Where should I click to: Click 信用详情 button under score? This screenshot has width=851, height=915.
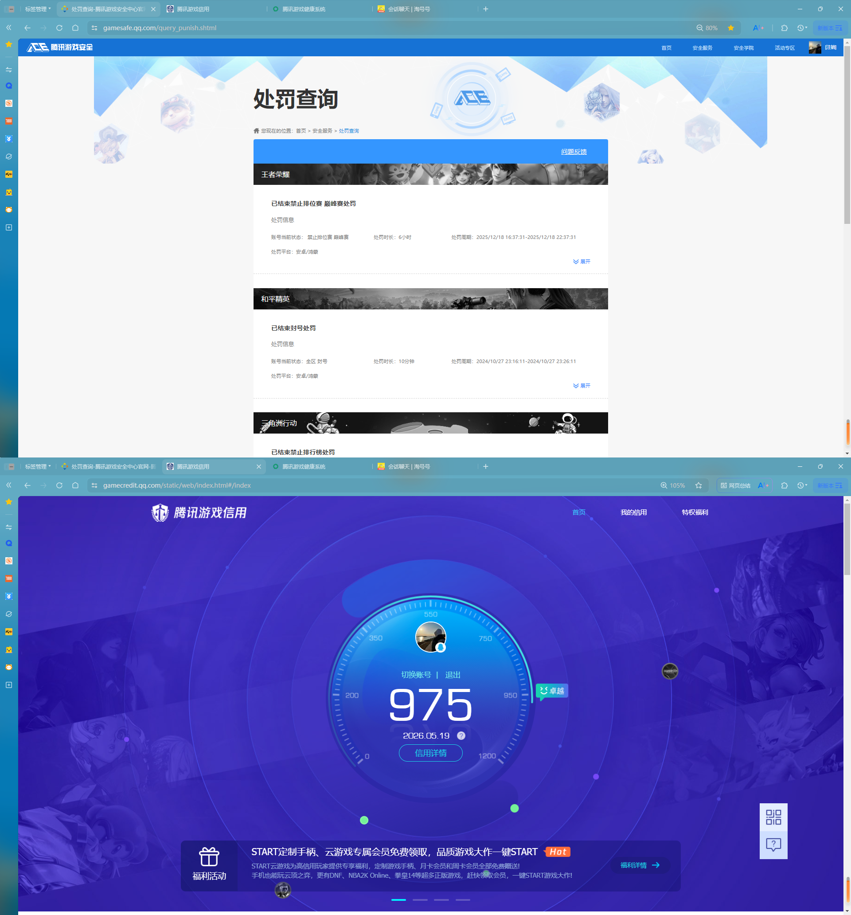click(x=430, y=753)
